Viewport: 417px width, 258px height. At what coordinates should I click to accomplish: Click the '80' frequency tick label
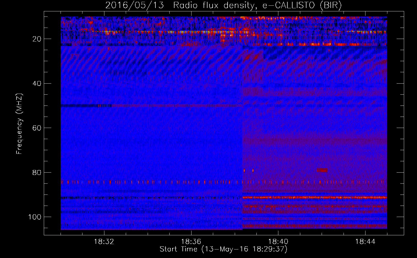37,173
